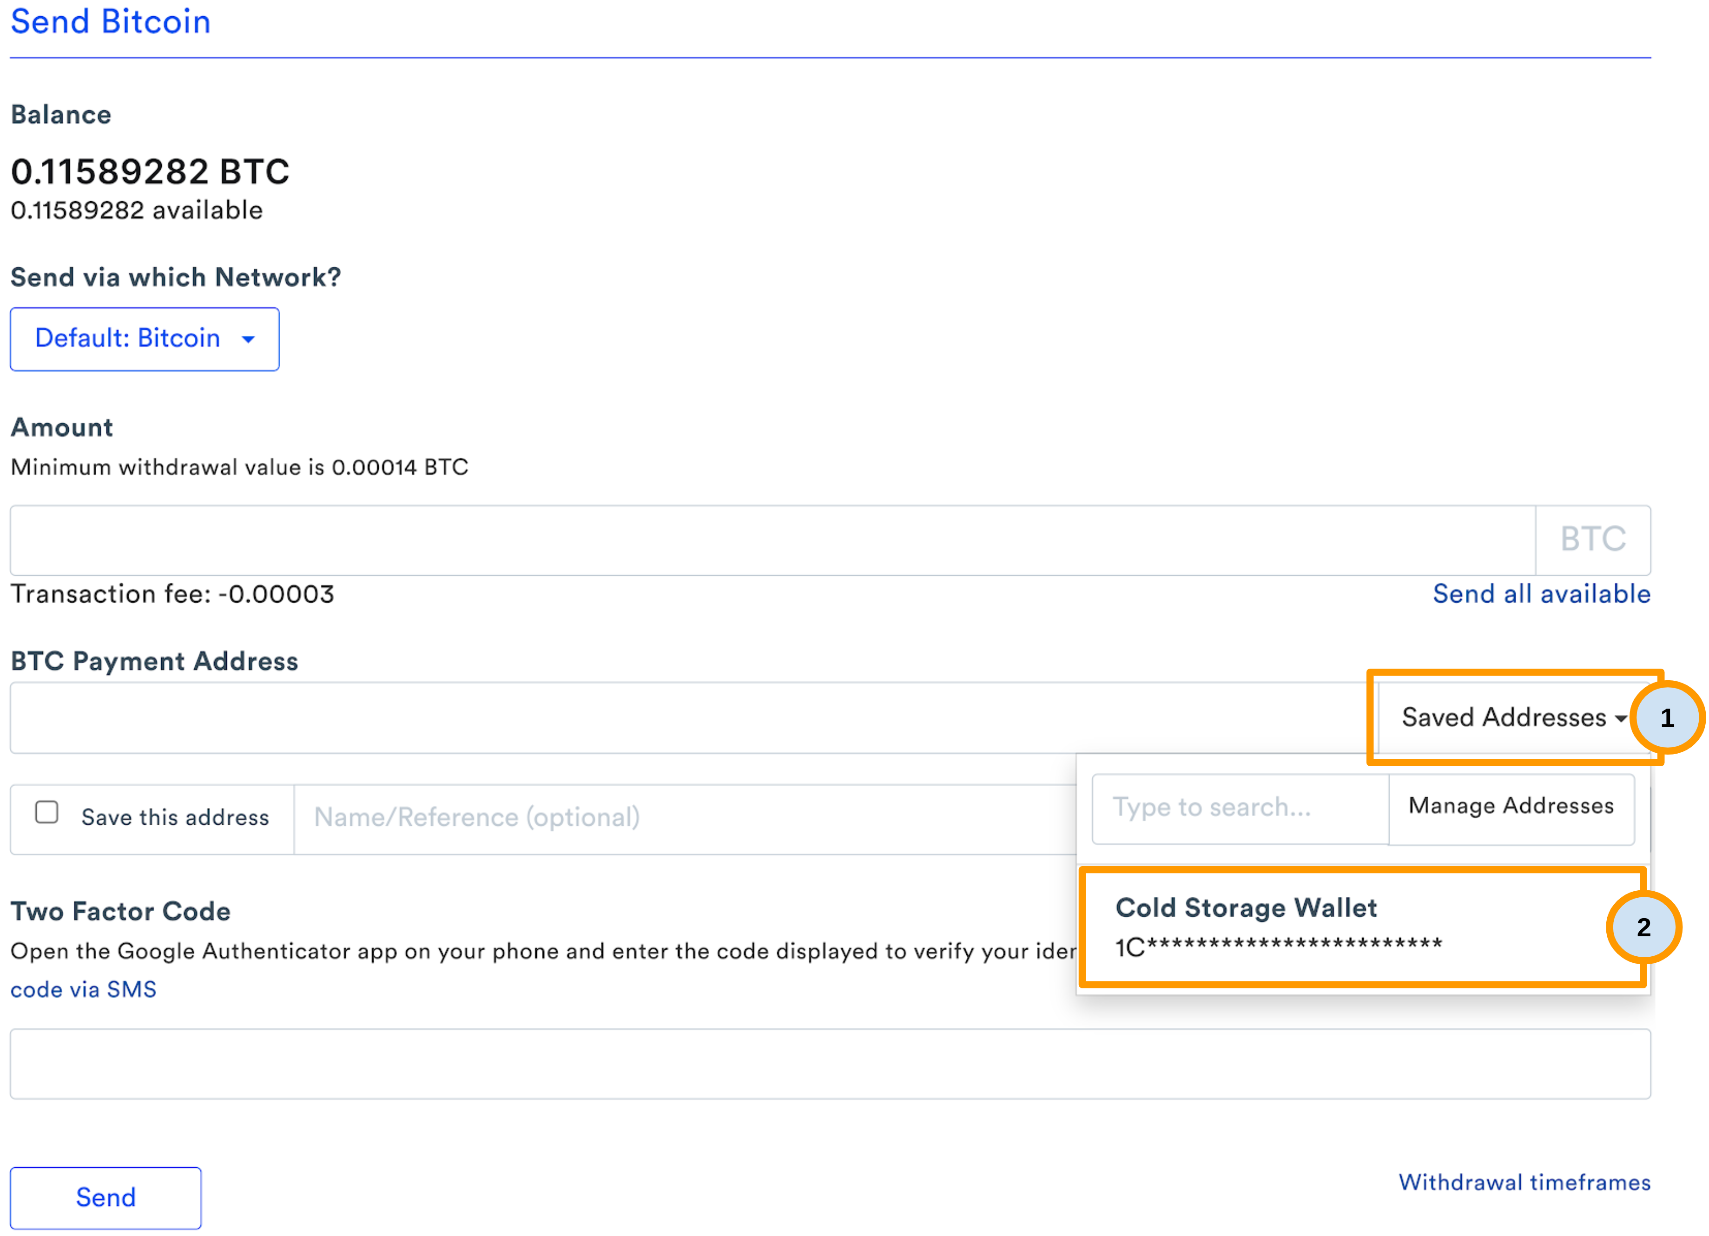This screenshot has width=1709, height=1236.
Task: Click the code via SMS link
Action: pos(83,989)
